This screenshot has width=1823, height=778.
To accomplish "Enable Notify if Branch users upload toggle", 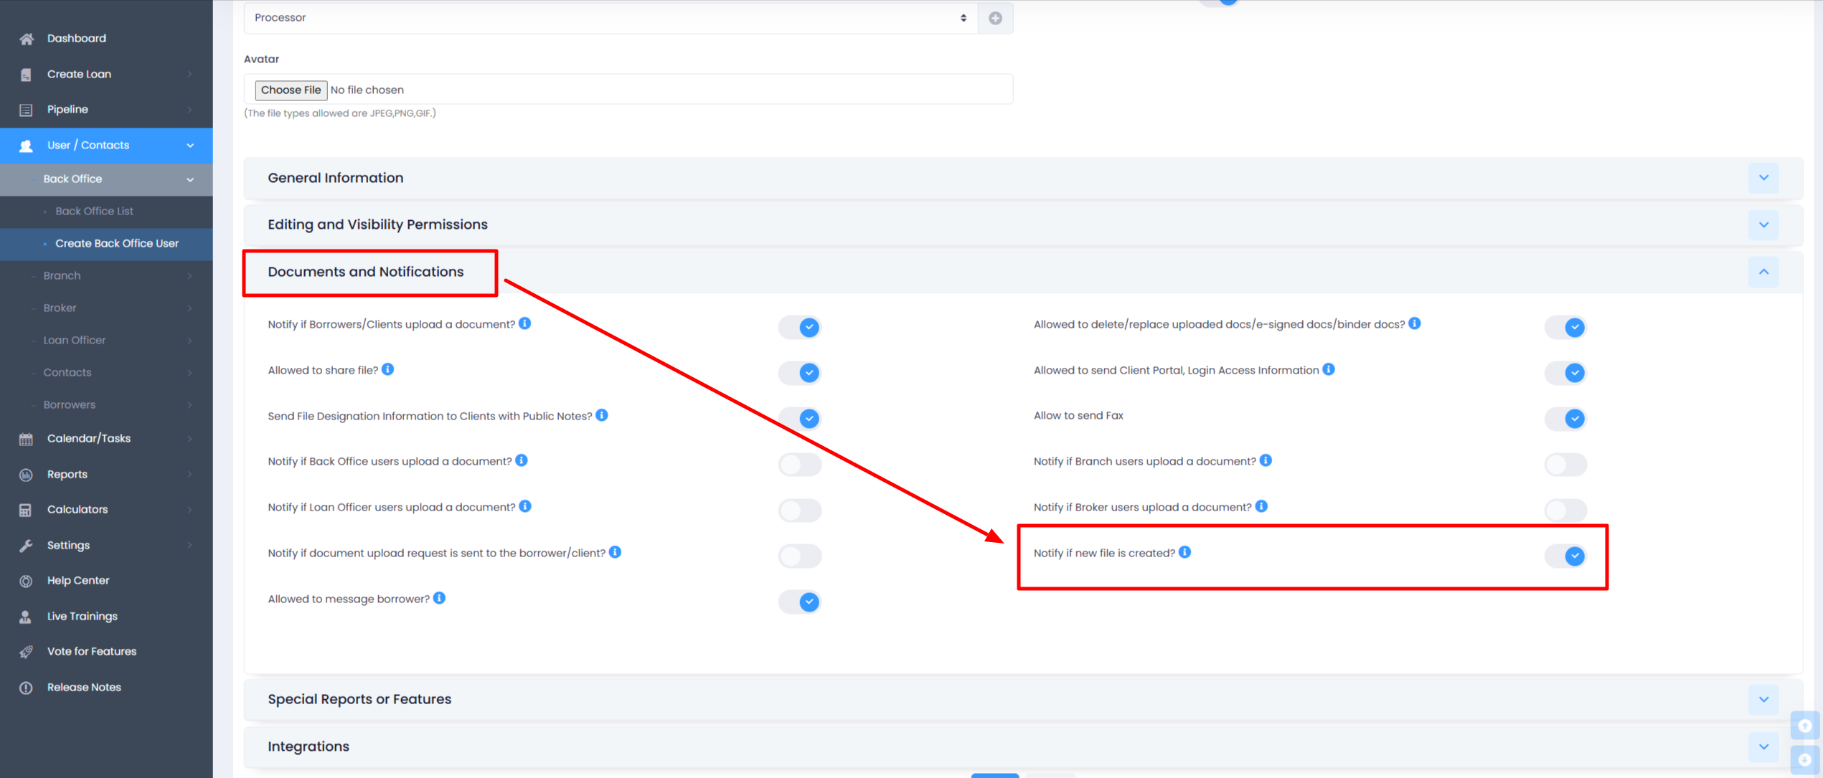I will 1565,465.
